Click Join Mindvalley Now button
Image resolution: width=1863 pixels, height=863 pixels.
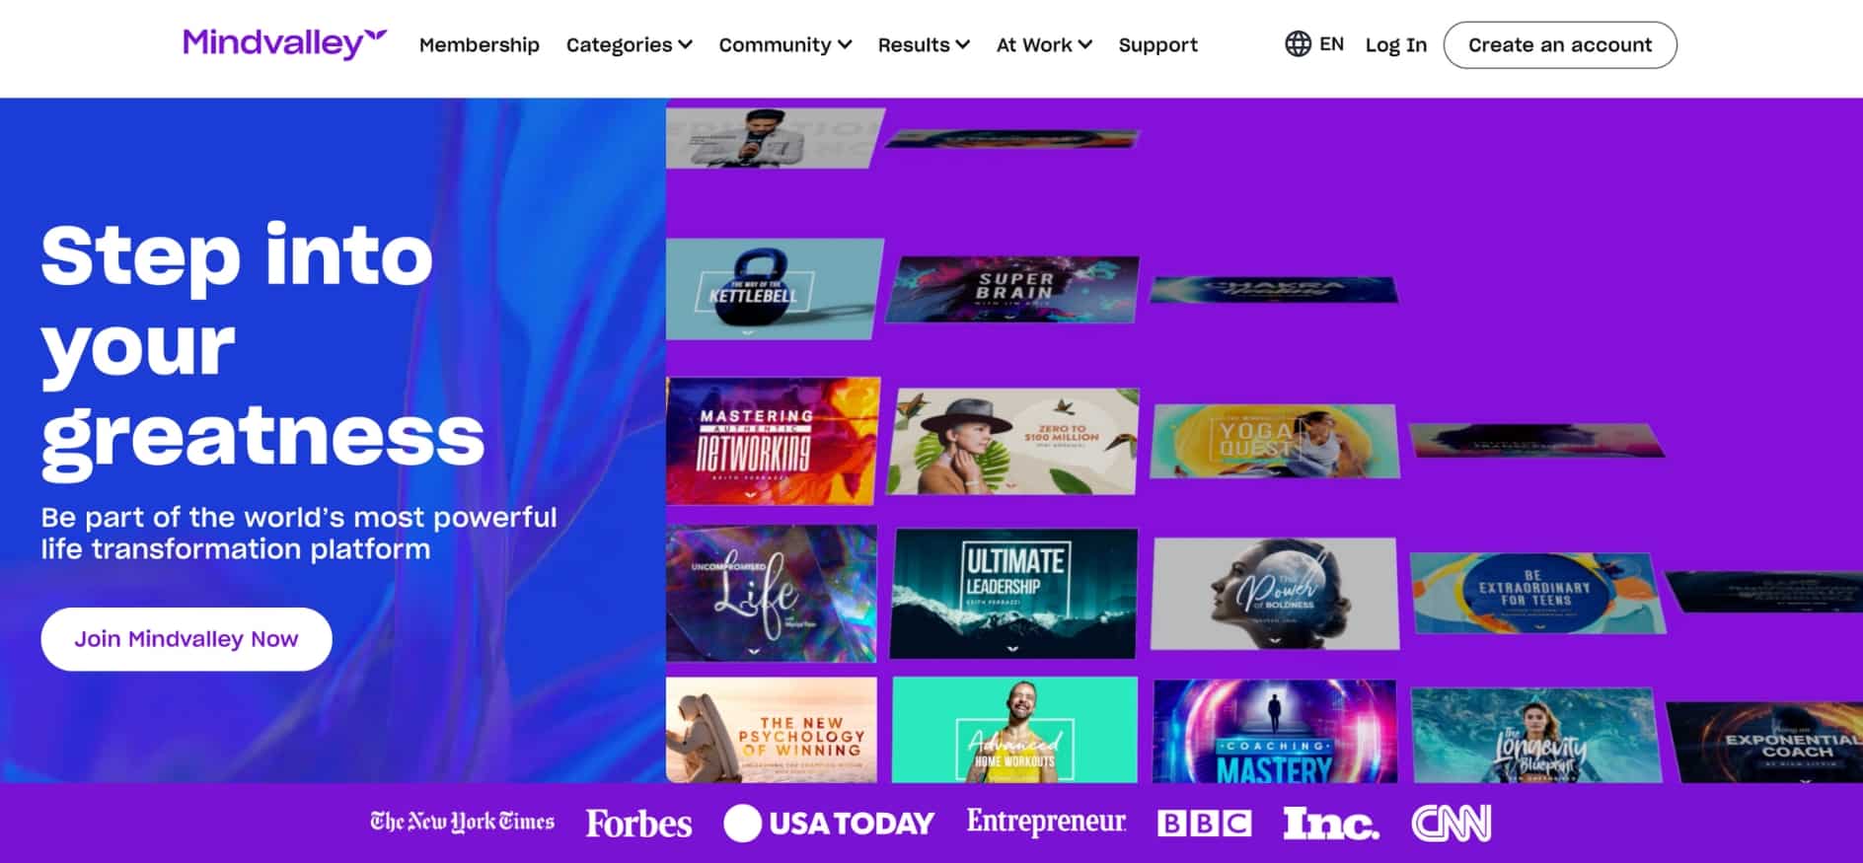[186, 639]
